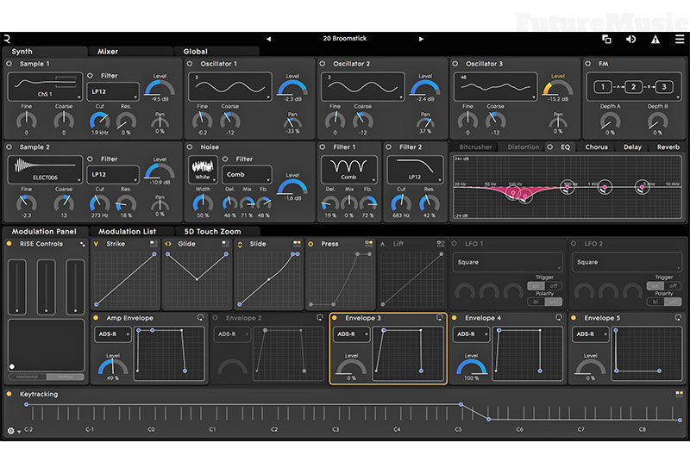Click the warning triangle icon
The width and height of the screenshot is (690, 474).
[655, 39]
